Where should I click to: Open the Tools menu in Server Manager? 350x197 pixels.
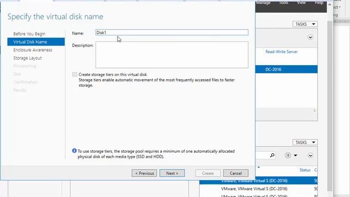coord(284,3)
